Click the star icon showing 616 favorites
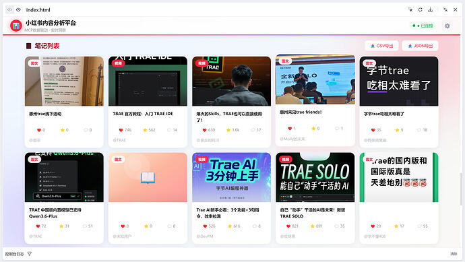Viewport: 465px width, 262px height. click(230, 226)
